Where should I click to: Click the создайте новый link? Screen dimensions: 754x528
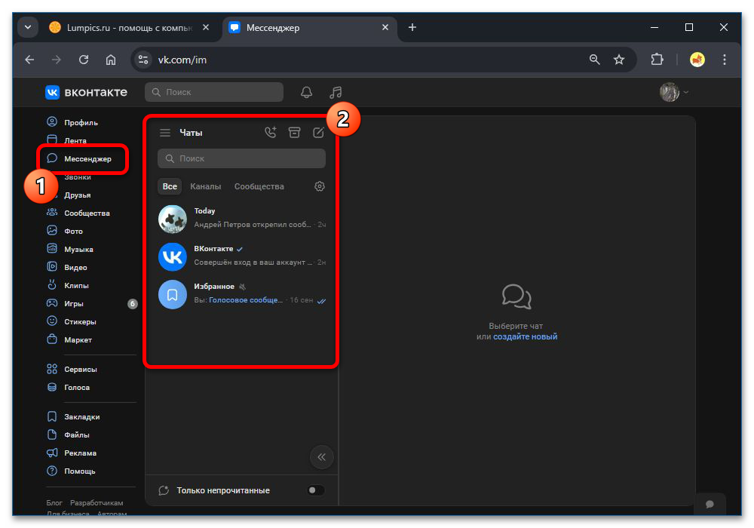(x=525, y=336)
